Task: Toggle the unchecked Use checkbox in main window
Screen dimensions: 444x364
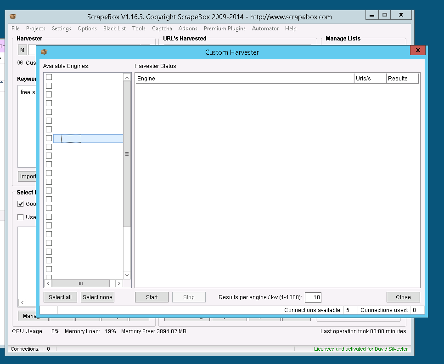Action: (20, 217)
